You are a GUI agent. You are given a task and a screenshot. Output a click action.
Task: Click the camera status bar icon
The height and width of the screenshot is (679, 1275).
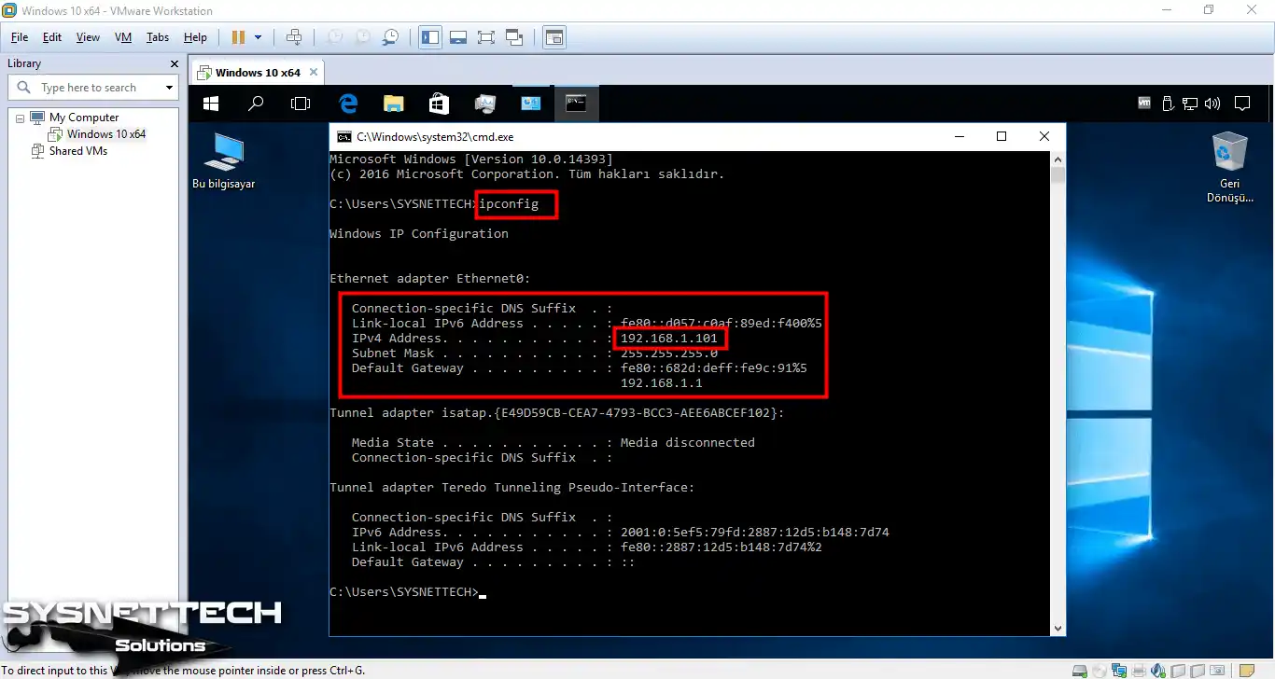(x=1217, y=671)
